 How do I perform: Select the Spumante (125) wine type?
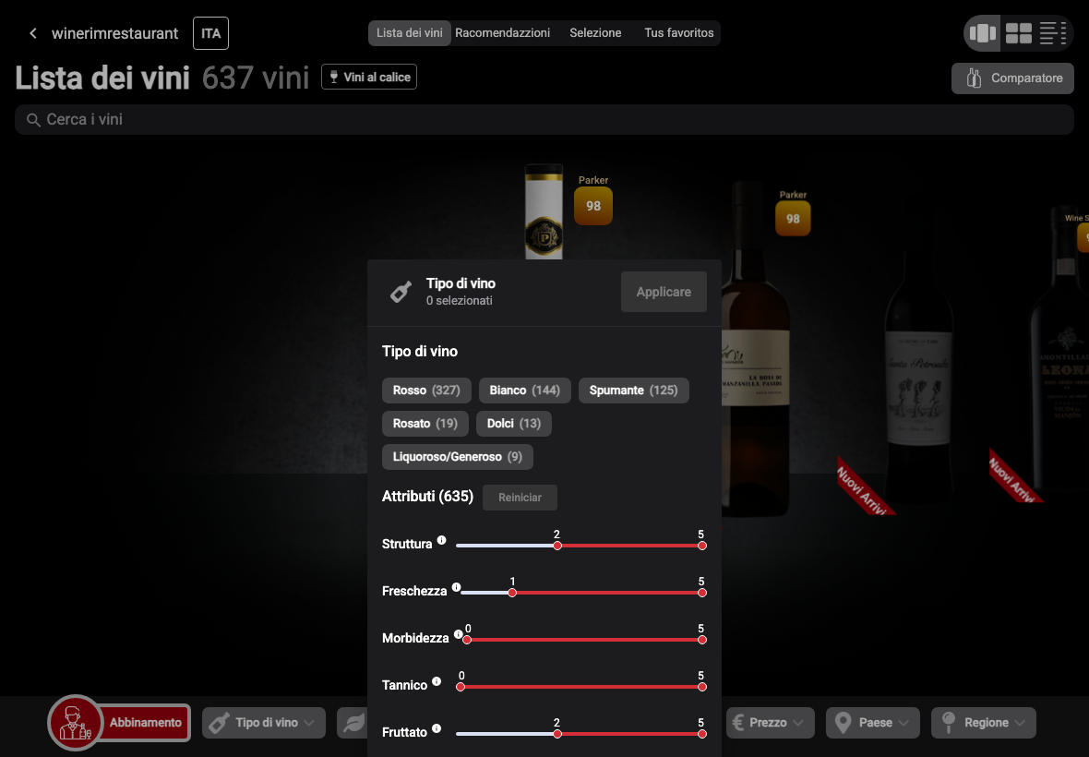(x=633, y=391)
